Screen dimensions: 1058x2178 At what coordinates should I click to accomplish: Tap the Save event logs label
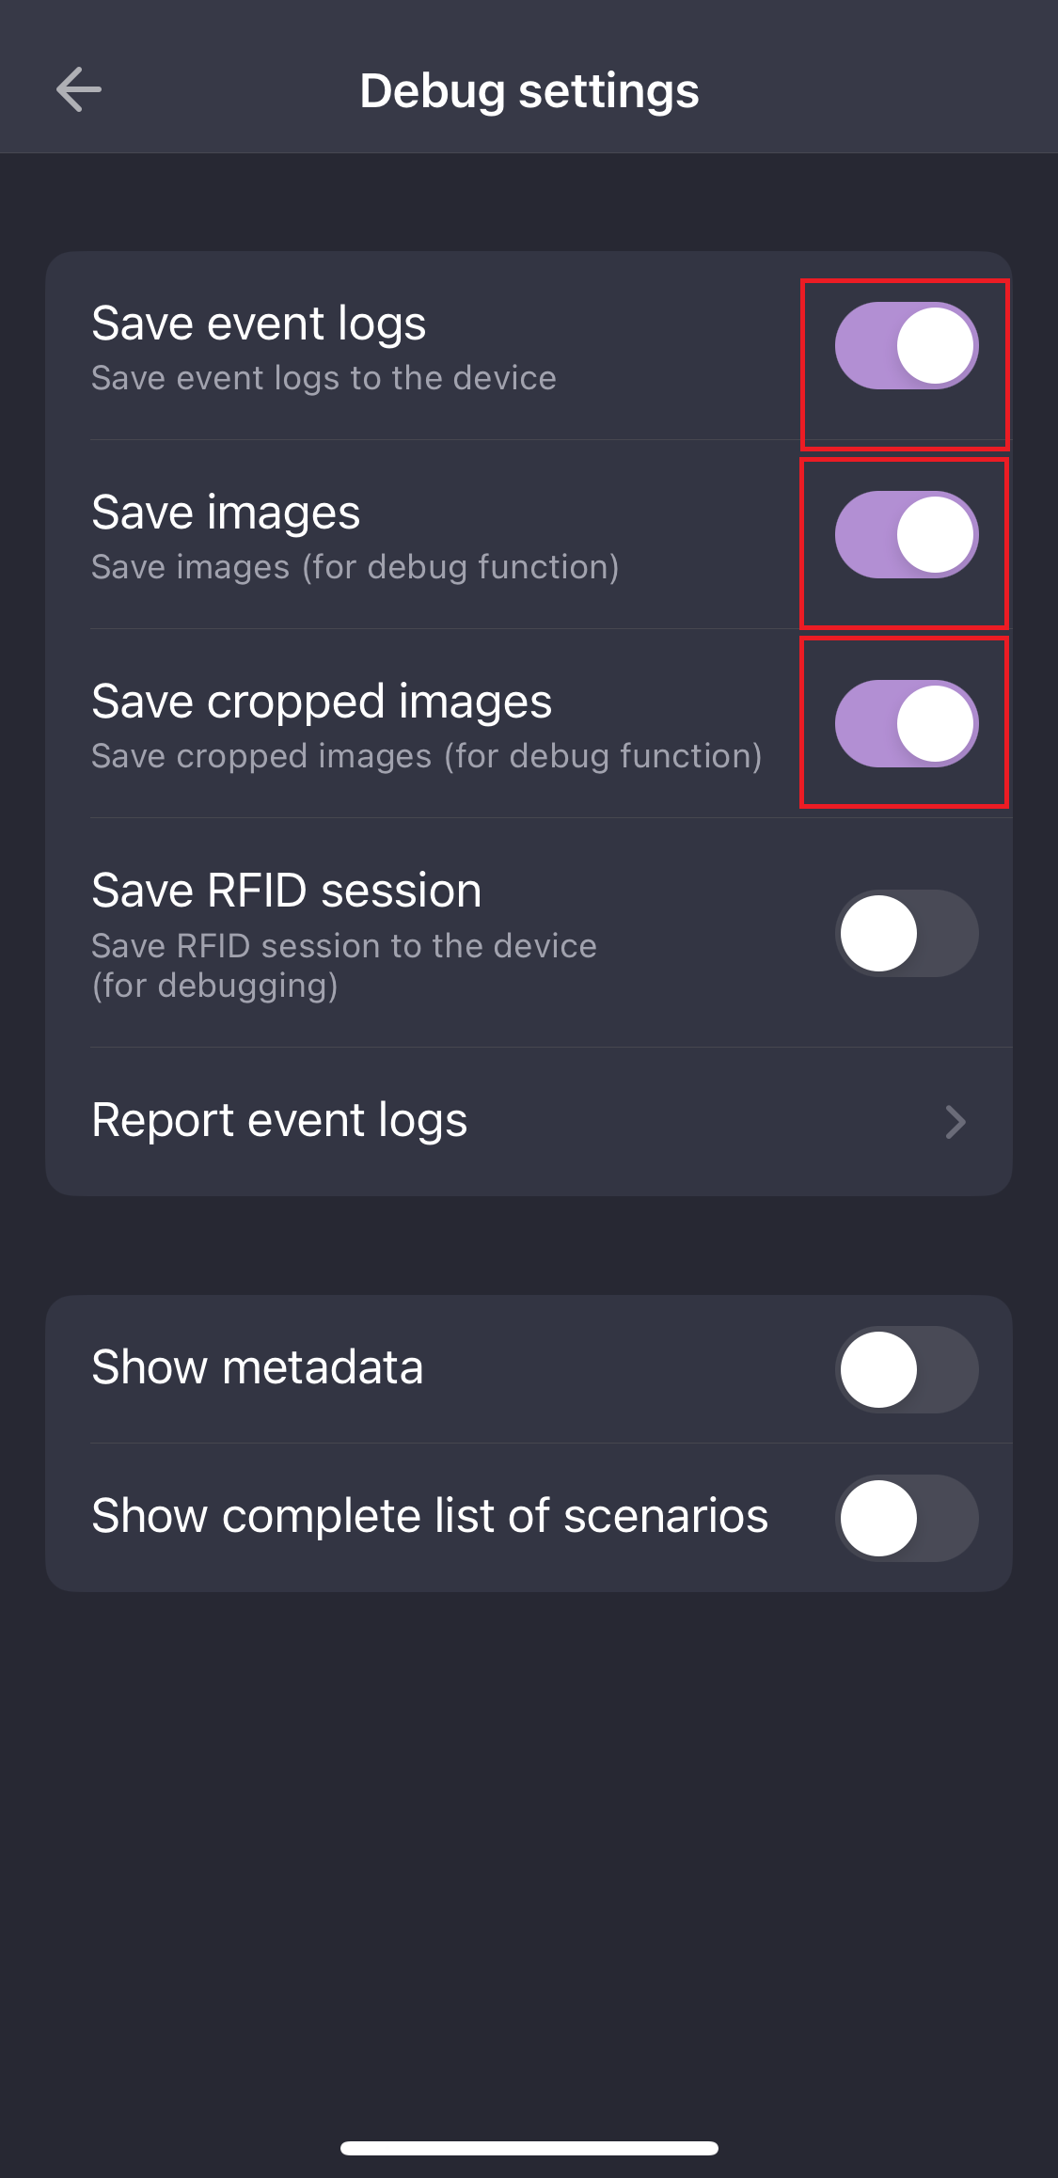pyautogui.click(x=259, y=324)
